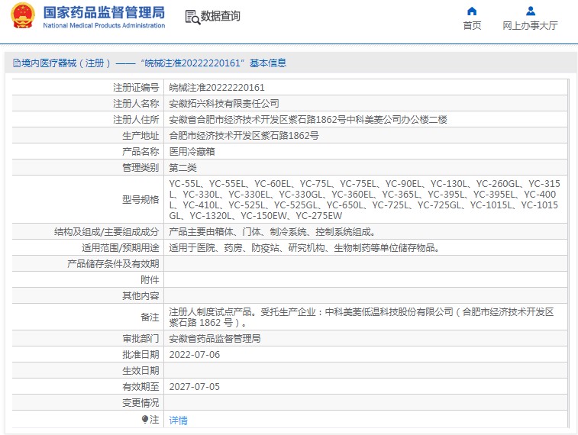Open 网上办事大厅 online service hall
Viewport: 578px width, 435px height.
(530, 25)
